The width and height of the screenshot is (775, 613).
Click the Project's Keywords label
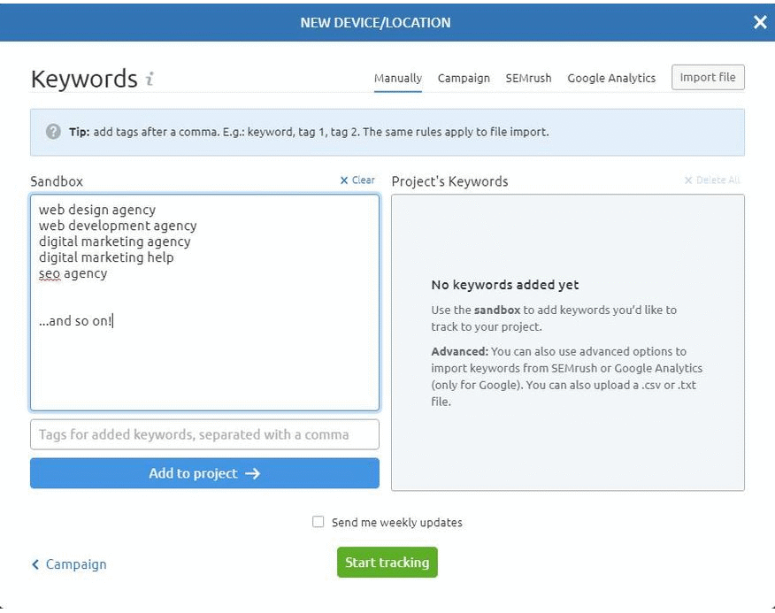pos(449,181)
